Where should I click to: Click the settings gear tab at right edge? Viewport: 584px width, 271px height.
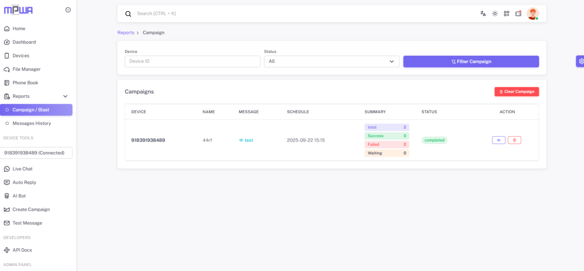[581, 61]
